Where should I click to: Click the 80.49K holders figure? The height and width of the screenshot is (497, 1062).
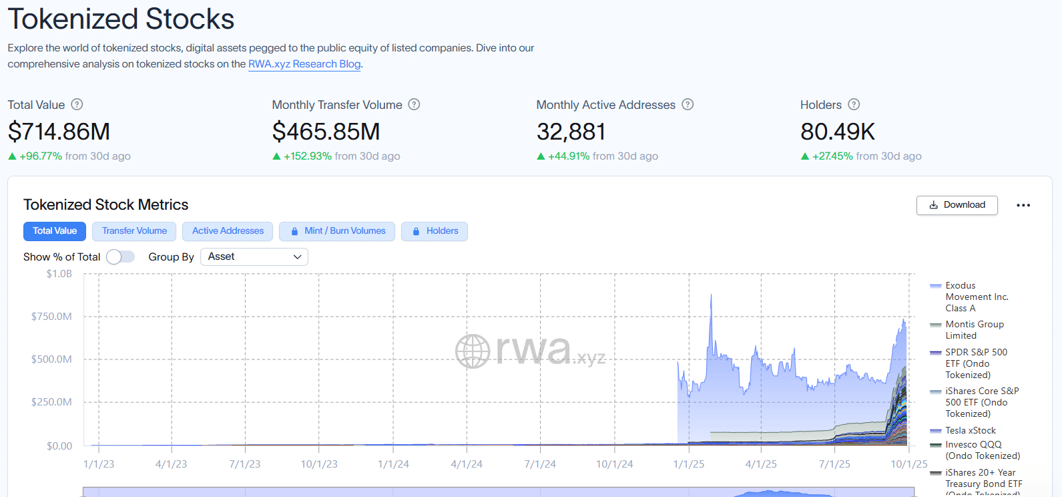coord(837,132)
